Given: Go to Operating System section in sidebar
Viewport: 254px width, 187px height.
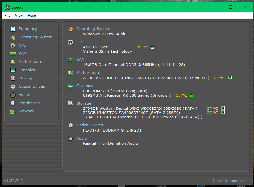Looking at the screenshot, I should click(35, 37).
